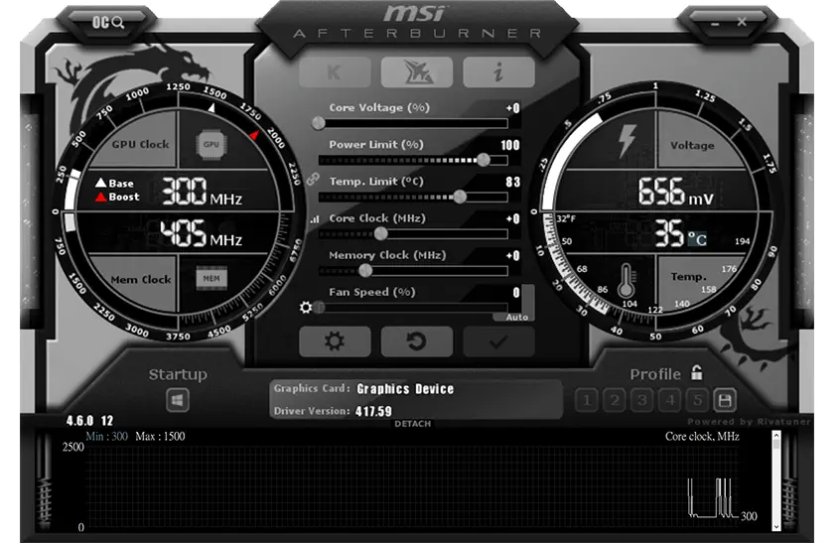Click the Temp. Limit slider handle

pos(460,197)
